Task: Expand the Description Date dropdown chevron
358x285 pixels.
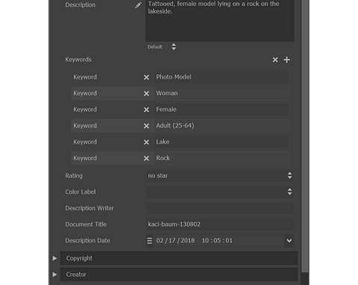Action: coord(289,241)
